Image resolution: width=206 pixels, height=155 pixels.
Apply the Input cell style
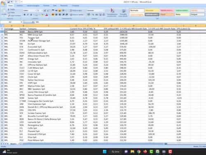(x=167, y=14)
